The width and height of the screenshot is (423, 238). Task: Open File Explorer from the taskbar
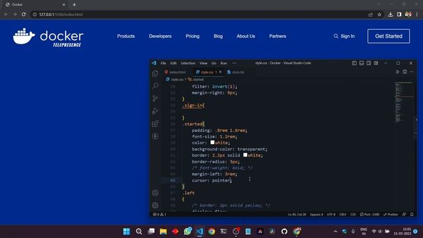coord(163,231)
